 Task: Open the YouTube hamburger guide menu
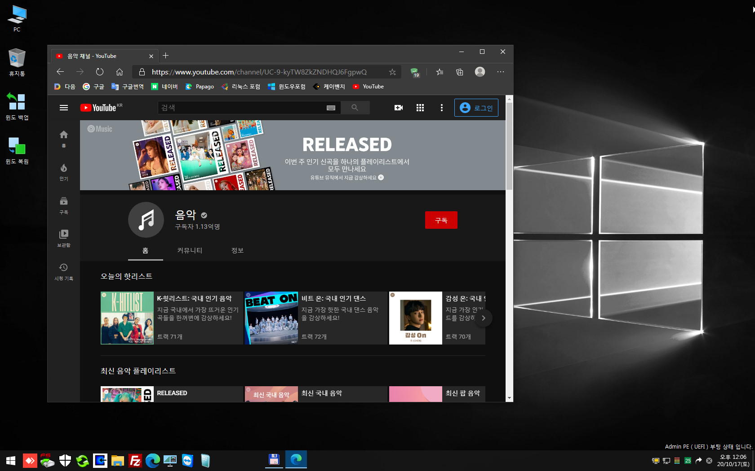(64, 108)
